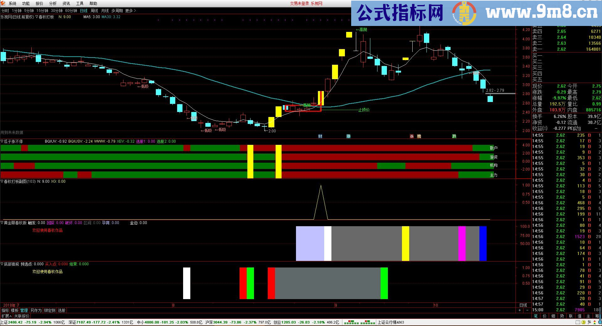Zoom in chart with plus button
Screen dimensions: 602x326
click(x=520, y=310)
